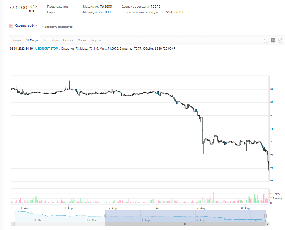Click 29. Март label in the navigator
285x230 pixels.
click(x=39, y=220)
